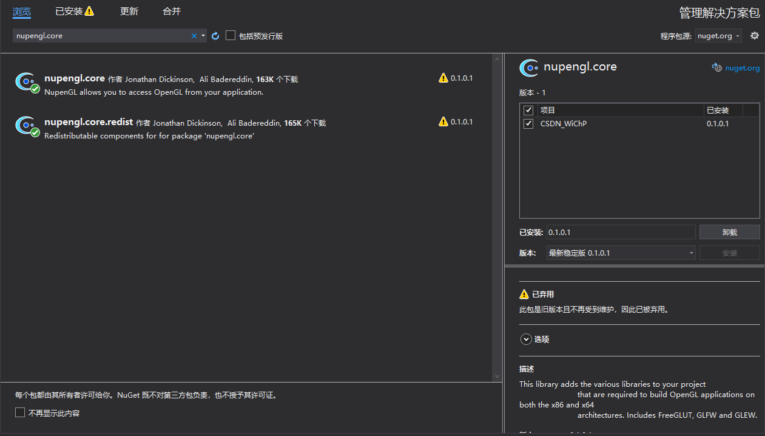Open NuGet package manager settings gear

755,35
